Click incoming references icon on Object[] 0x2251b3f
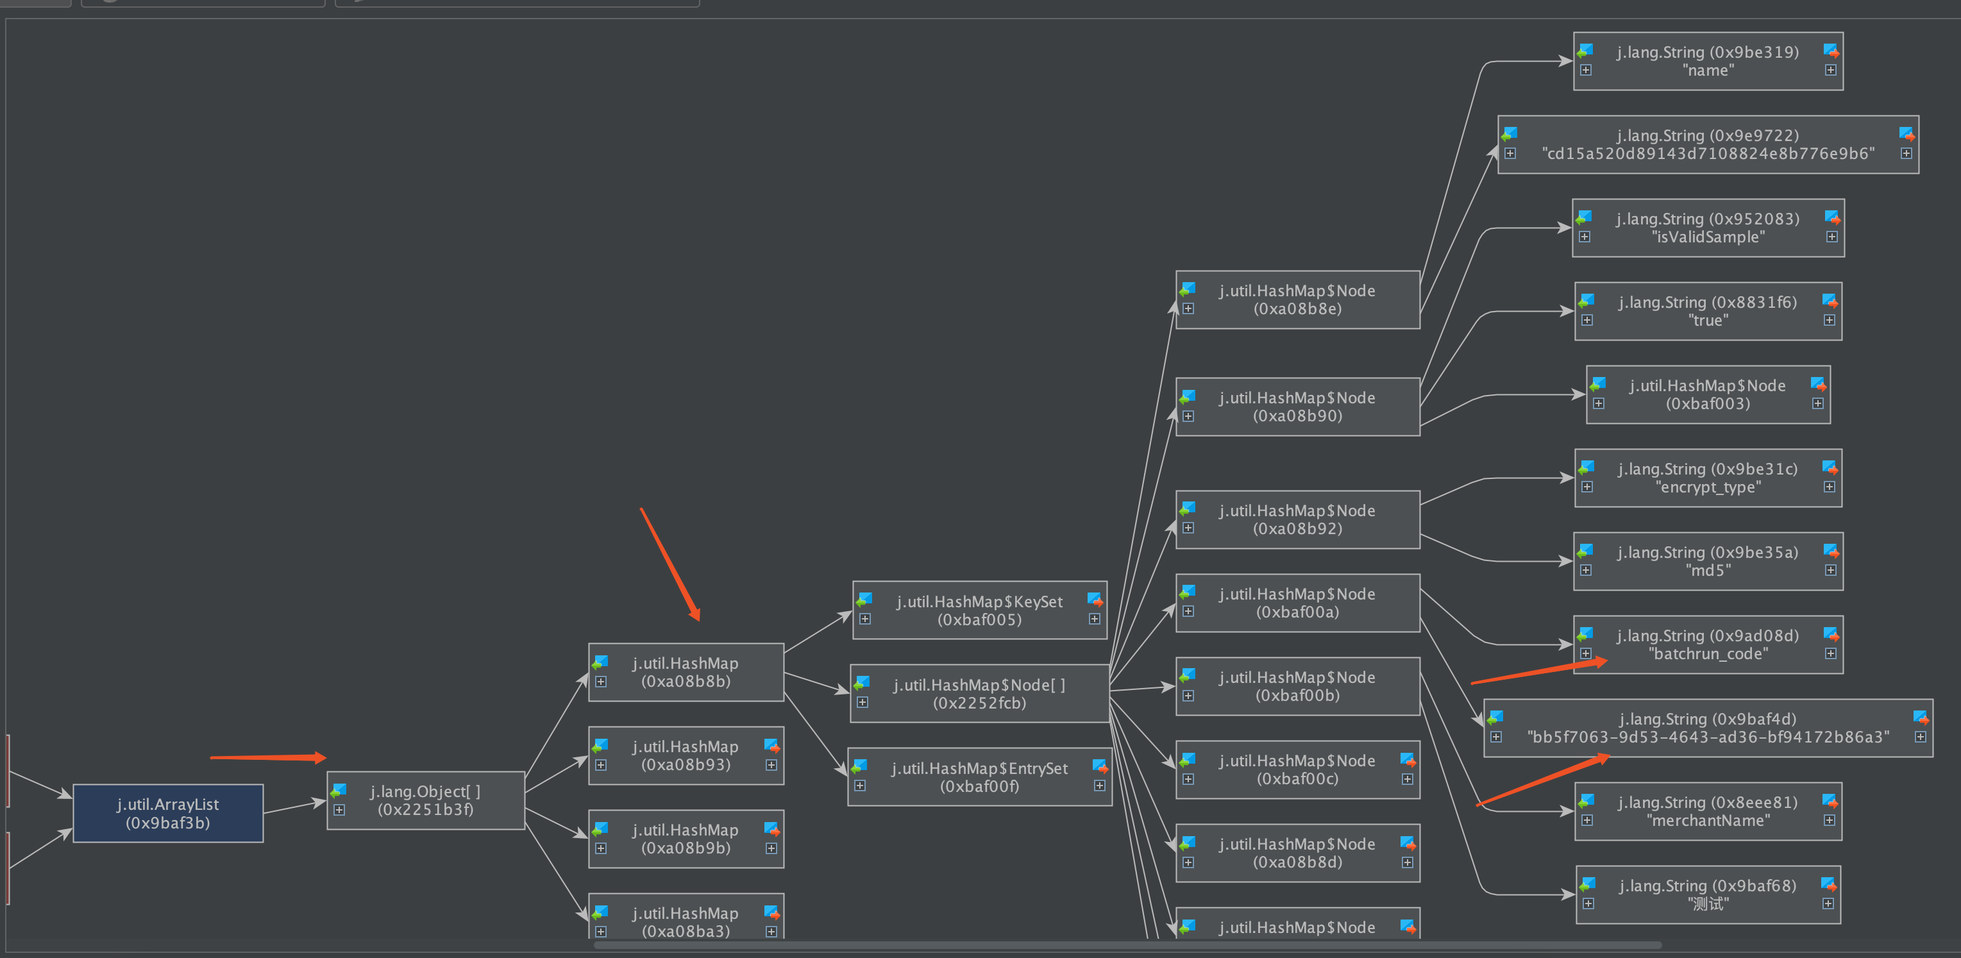1961x958 pixels. coord(339,791)
